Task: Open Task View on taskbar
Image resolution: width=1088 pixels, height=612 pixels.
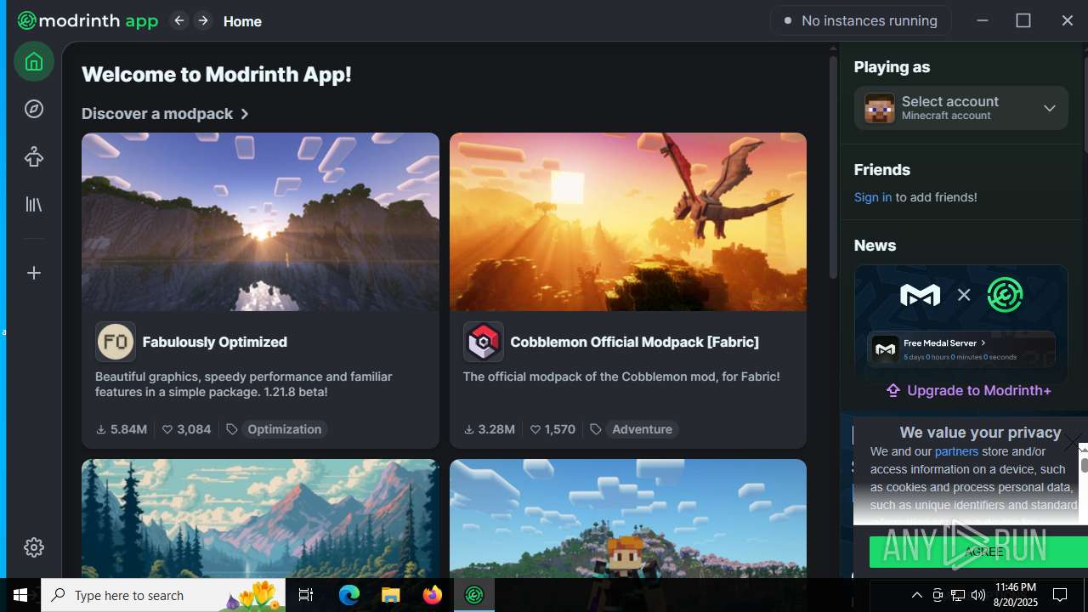Action: (306, 595)
